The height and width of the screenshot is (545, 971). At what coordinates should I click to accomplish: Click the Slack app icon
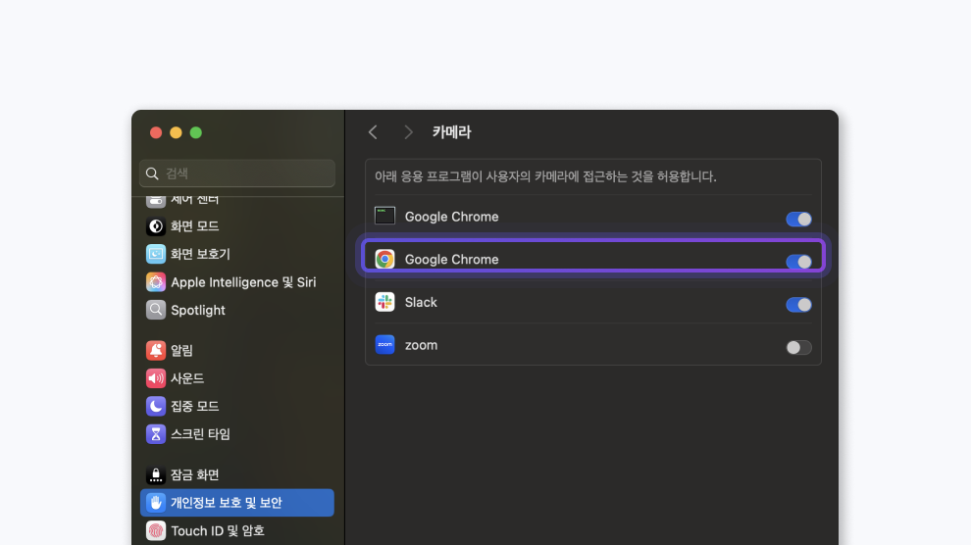(384, 302)
